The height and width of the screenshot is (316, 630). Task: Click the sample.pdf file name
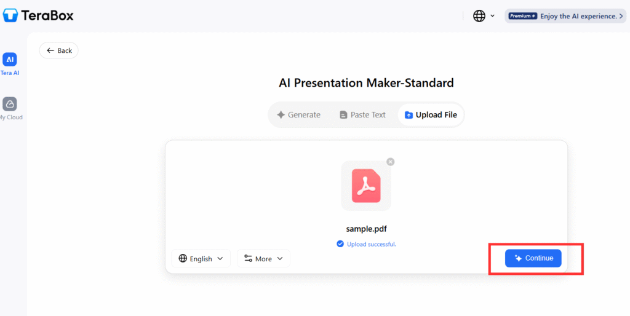pos(366,229)
